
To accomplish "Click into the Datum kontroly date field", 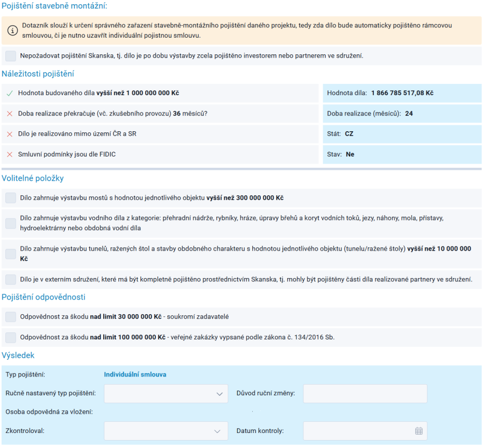I will click(365, 431).
